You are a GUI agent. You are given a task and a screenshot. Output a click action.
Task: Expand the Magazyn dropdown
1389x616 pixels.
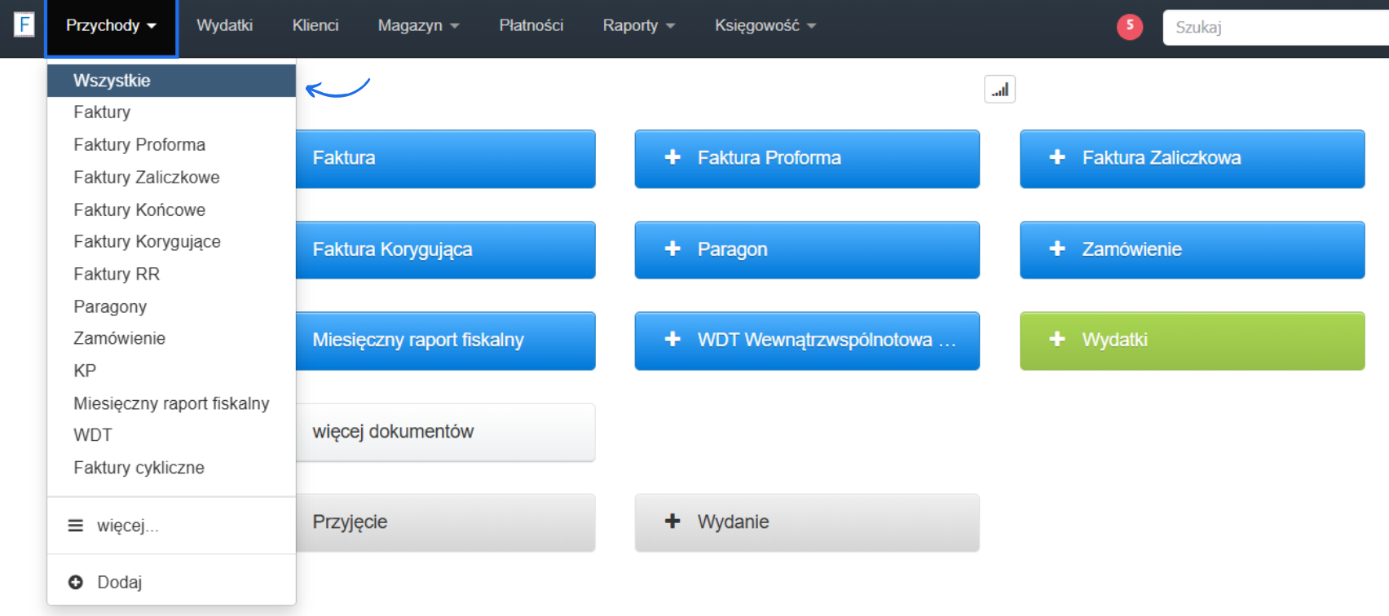[x=418, y=26]
